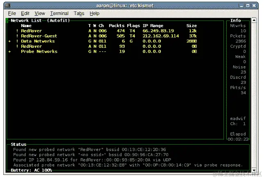Image resolution: width=264 pixels, height=179 pixels.
Task: Click the 37k size value
Action: (x=193, y=36)
